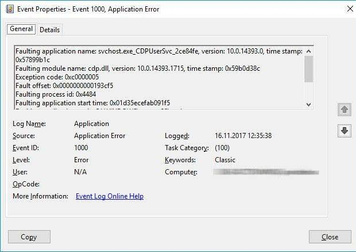The image size is (356, 252).
Task: Click the Close button
Action: (330, 237)
